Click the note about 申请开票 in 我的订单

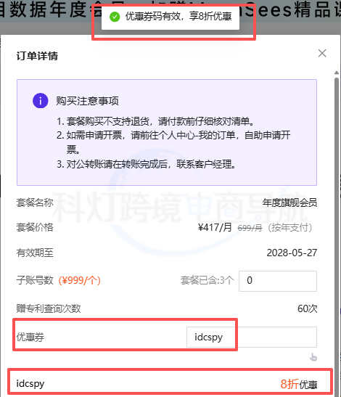[x=173, y=142]
